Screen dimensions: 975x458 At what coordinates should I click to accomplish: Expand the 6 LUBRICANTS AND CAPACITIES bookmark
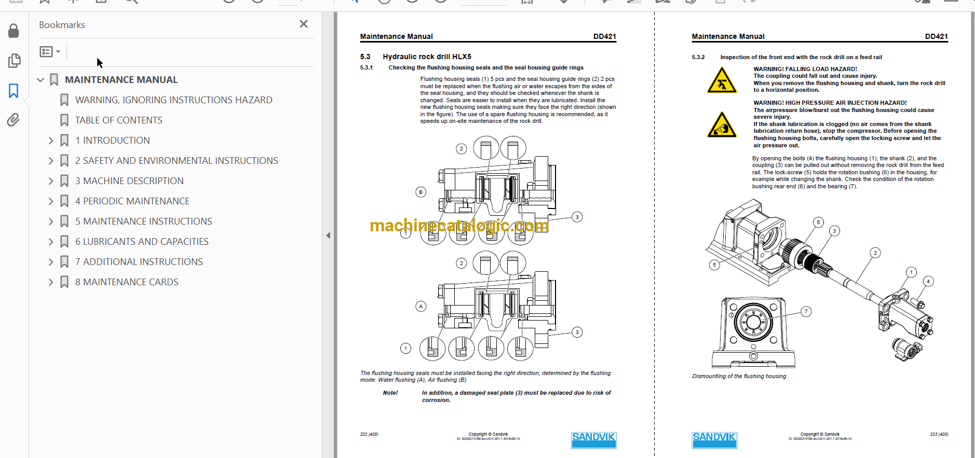(51, 242)
